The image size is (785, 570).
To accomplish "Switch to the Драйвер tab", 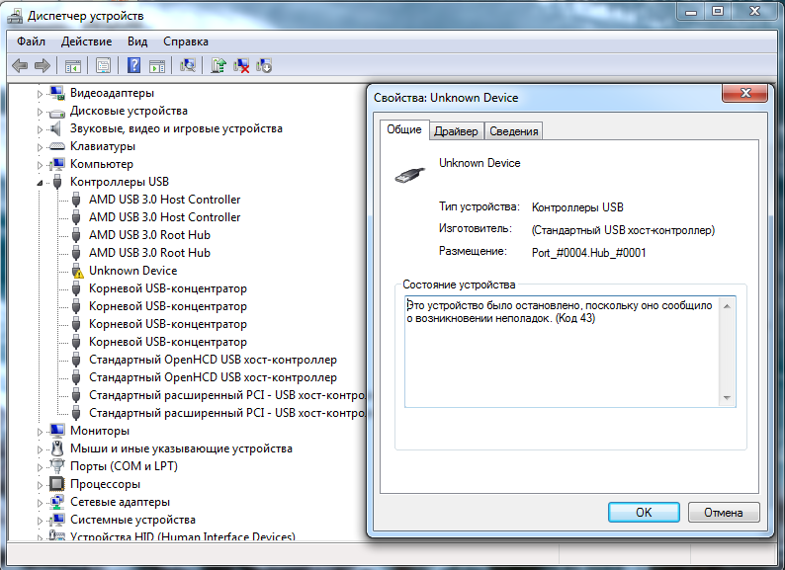I will pyautogui.click(x=456, y=131).
